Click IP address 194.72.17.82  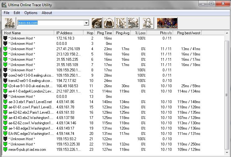tap(66, 81)
